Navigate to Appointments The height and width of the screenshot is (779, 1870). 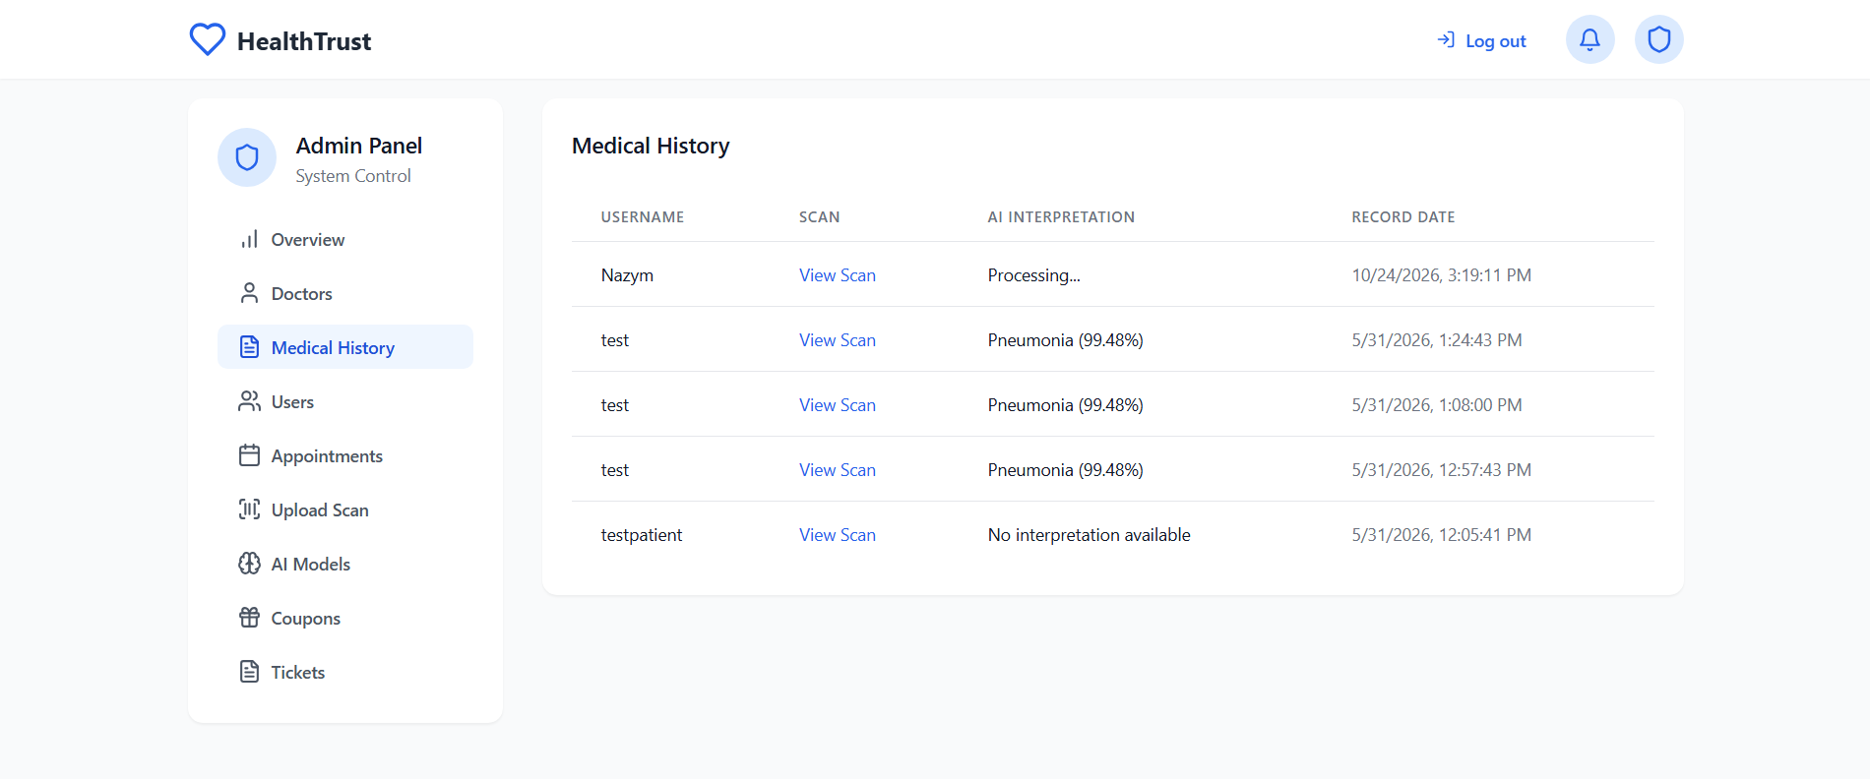click(x=345, y=455)
